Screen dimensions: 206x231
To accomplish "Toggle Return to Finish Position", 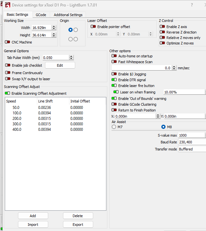I will (114, 110).
